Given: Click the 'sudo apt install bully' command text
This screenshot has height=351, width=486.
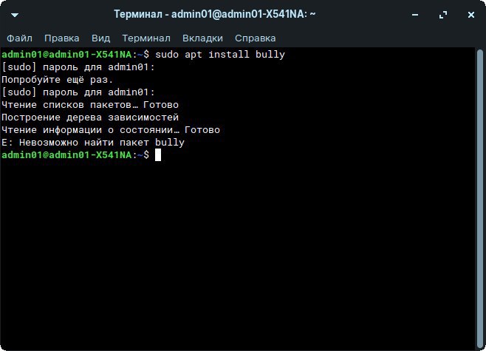Looking at the screenshot, I should tap(219, 55).
